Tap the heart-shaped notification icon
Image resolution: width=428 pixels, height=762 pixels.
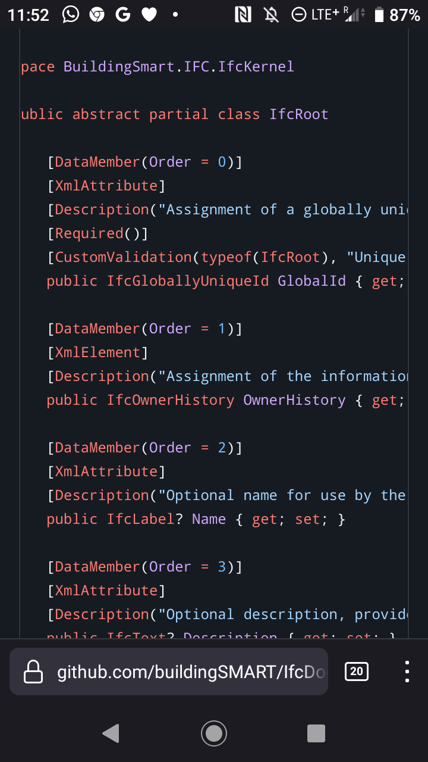(x=149, y=14)
